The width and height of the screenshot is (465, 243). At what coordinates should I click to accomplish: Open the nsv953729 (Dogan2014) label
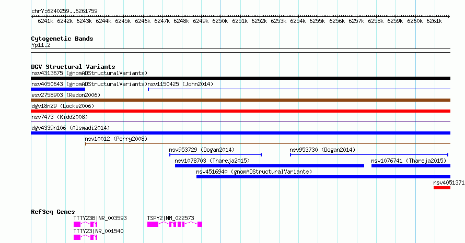(202, 150)
